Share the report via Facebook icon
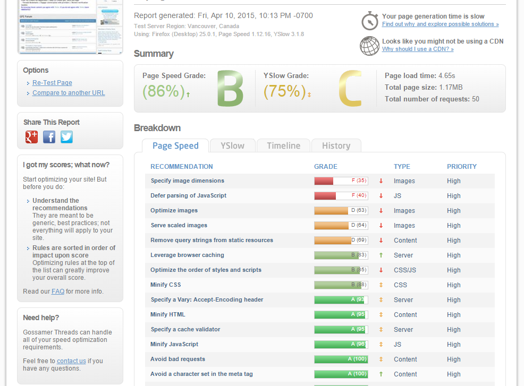The width and height of the screenshot is (524, 386). click(49, 137)
